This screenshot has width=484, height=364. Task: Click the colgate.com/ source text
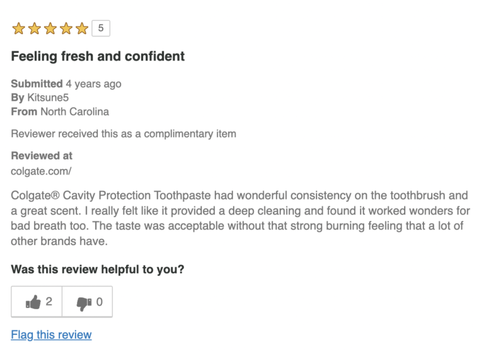(41, 171)
